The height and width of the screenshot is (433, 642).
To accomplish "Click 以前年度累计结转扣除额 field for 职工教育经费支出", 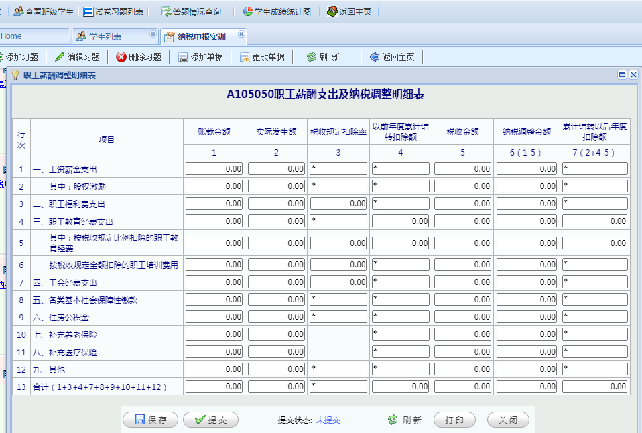I will tap(401, 221).
